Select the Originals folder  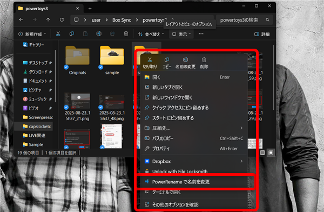coord(77,60)
